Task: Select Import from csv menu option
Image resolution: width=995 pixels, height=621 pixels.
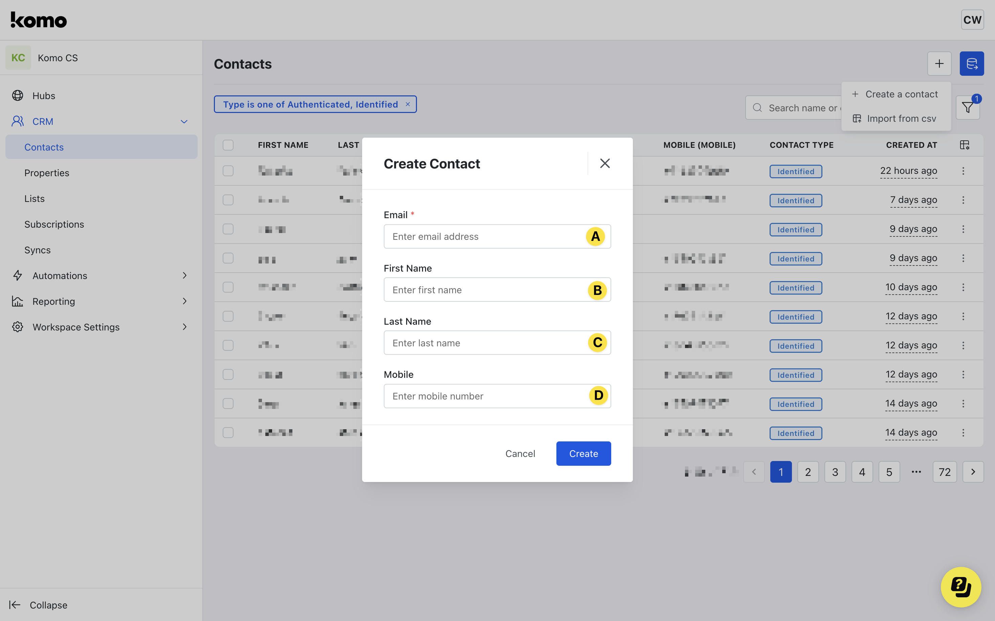Action: pos(901,119)
